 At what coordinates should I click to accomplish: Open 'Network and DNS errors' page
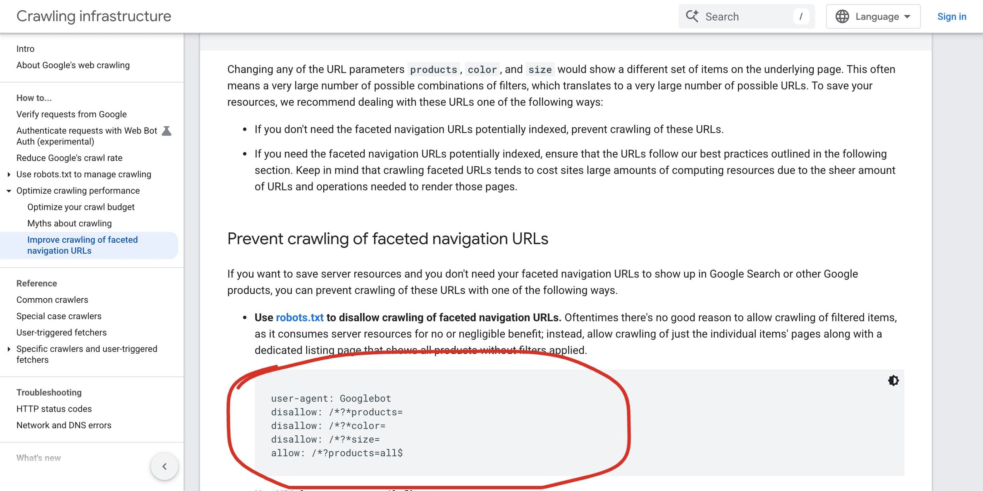click(x=64, y=425)
